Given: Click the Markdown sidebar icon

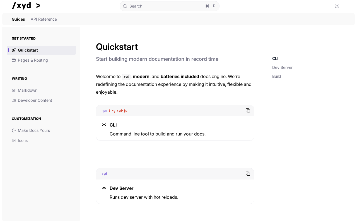Looking at the screenshot, I should tap(14, 90).
